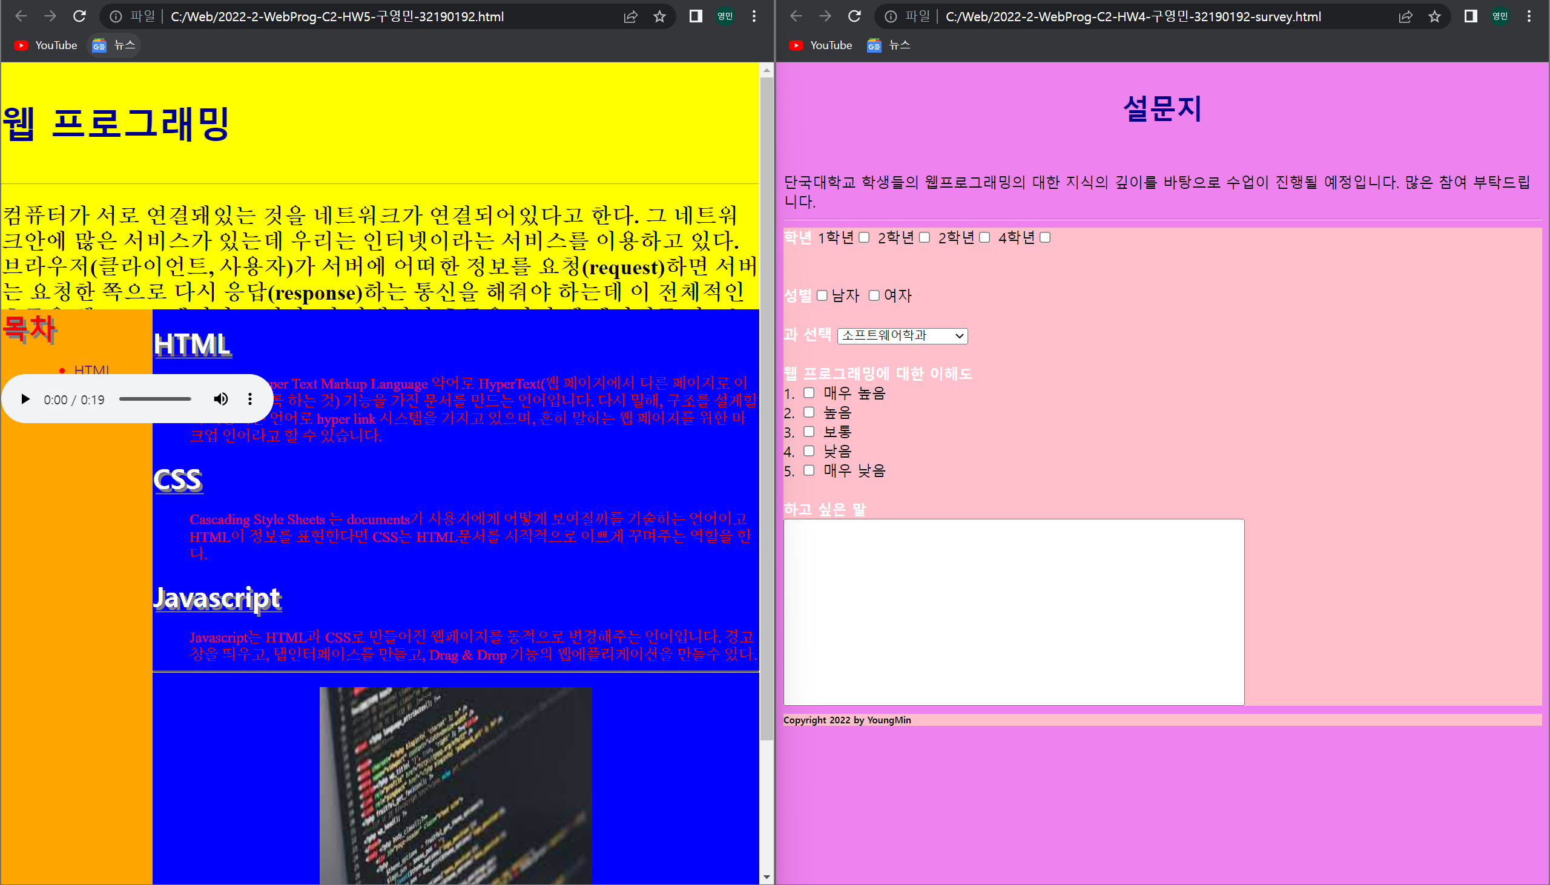Click HTML link in 목차 list
Viewport: 1550px width, 885px height.
[x=92, y=370]
